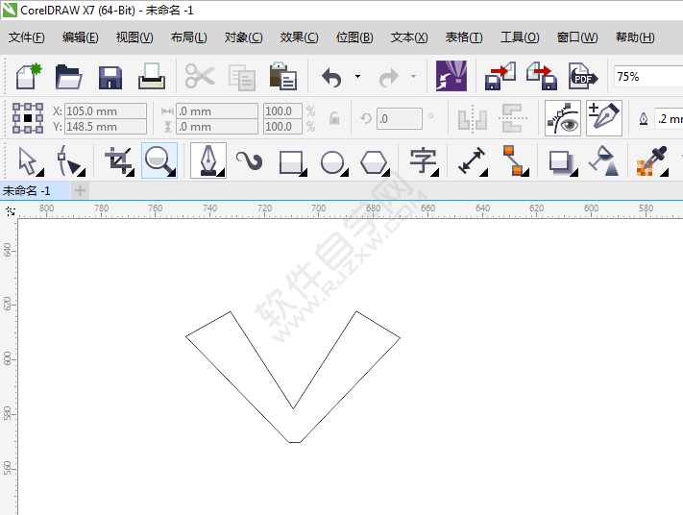This screenshot has width=683, height=515.
Task: Create a new document with New icon
Action: (x=29, y=76)
